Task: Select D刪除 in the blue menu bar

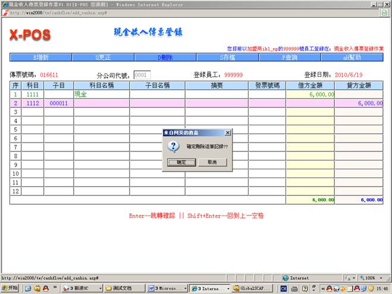Action: coord(164,58)
